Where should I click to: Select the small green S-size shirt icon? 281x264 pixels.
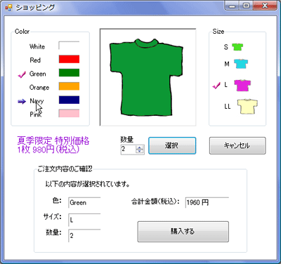(237, 47)
